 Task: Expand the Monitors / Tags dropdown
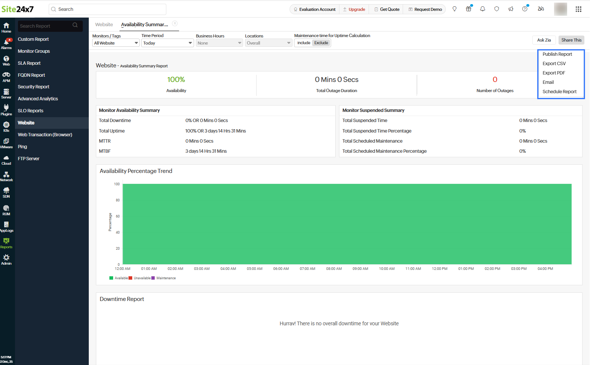[116, 43]
